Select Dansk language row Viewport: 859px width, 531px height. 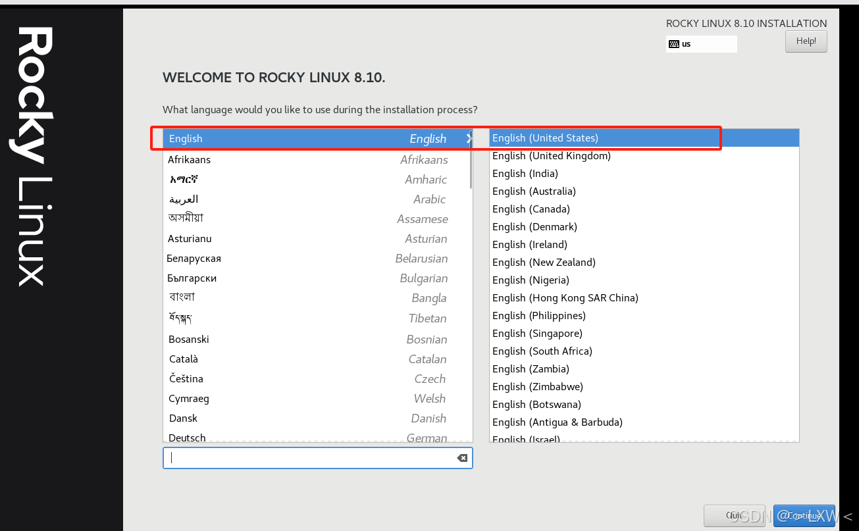317,418
